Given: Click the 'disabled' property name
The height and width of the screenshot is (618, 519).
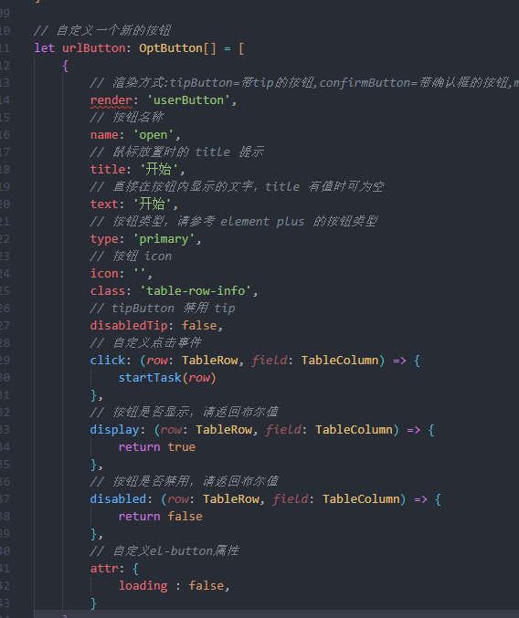Looking at the screenshot, I should (118, 499).
